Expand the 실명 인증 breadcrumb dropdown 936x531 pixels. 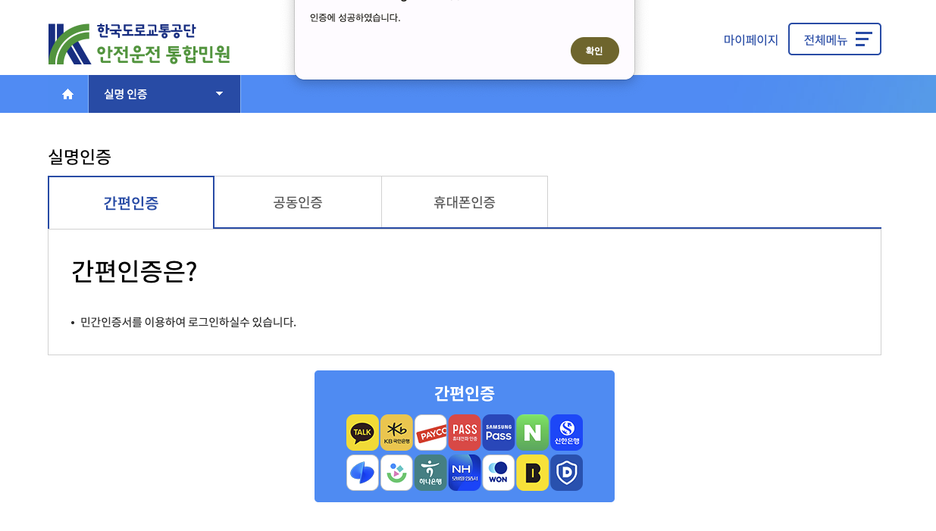click(164, 94)
